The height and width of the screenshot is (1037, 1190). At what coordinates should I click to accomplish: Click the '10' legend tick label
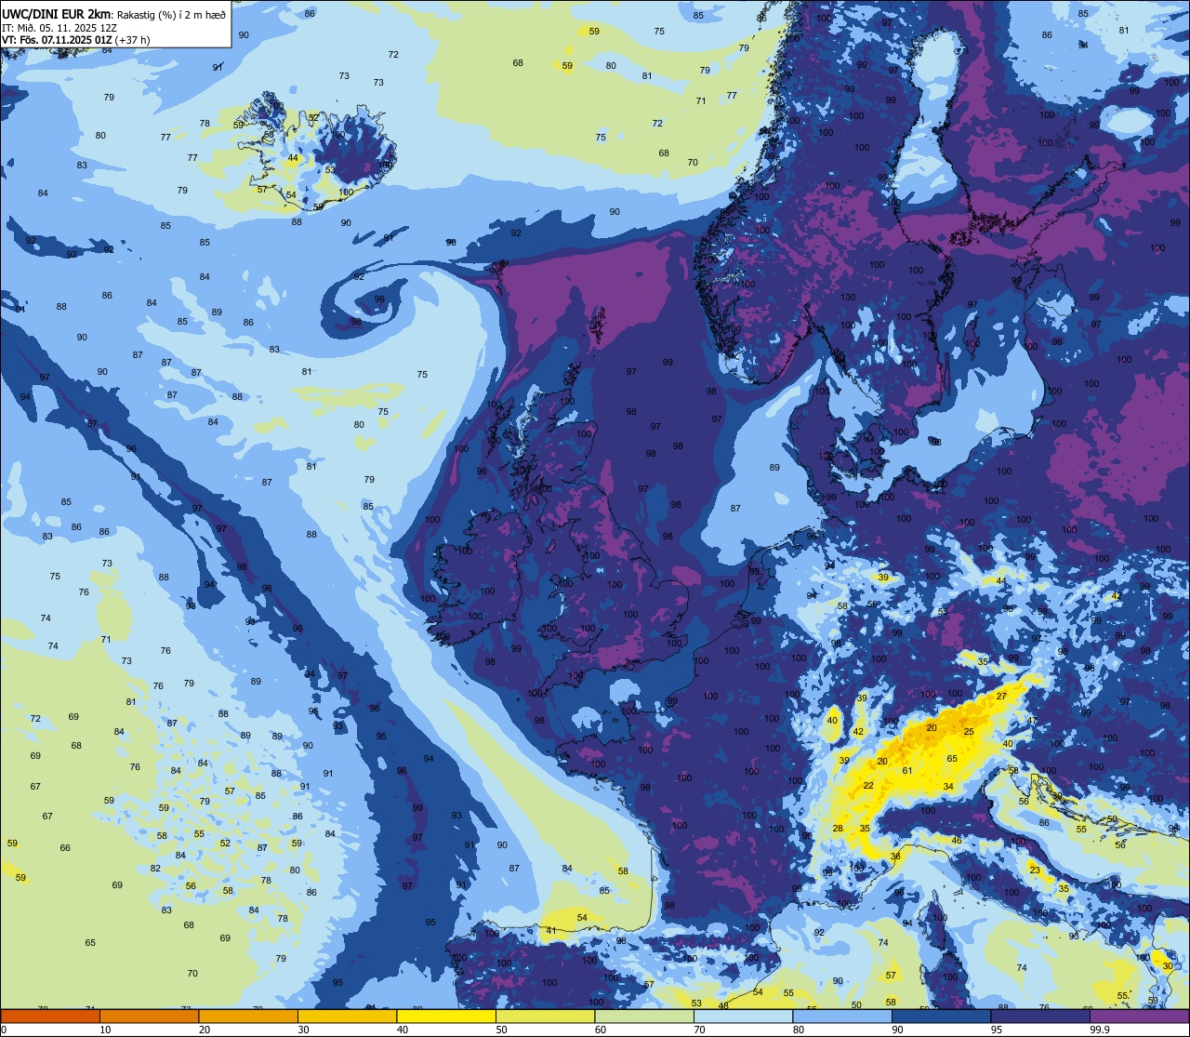click(105, 1030)
